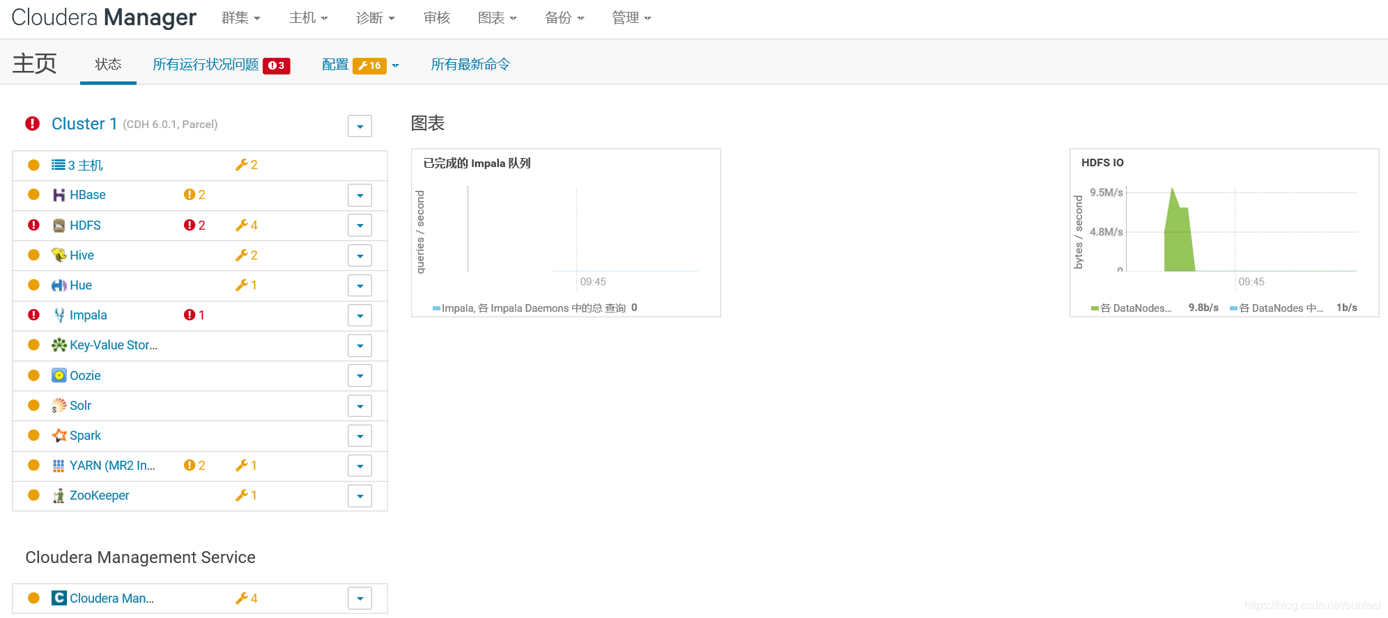The image size is (1388, 618).
Task: Open the Cloudera Man... service link
Action: coord(111,599)
